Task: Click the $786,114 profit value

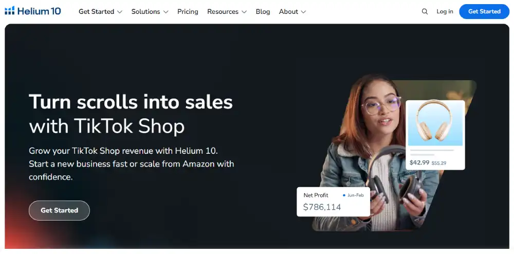Action: pos(322,207)
